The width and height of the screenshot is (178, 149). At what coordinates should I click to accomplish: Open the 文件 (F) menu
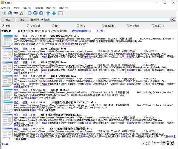(6, 8)
